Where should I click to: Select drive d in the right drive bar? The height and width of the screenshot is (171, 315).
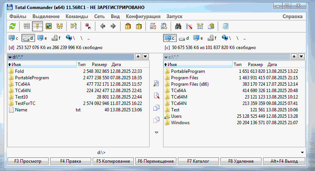pos(184,38)
